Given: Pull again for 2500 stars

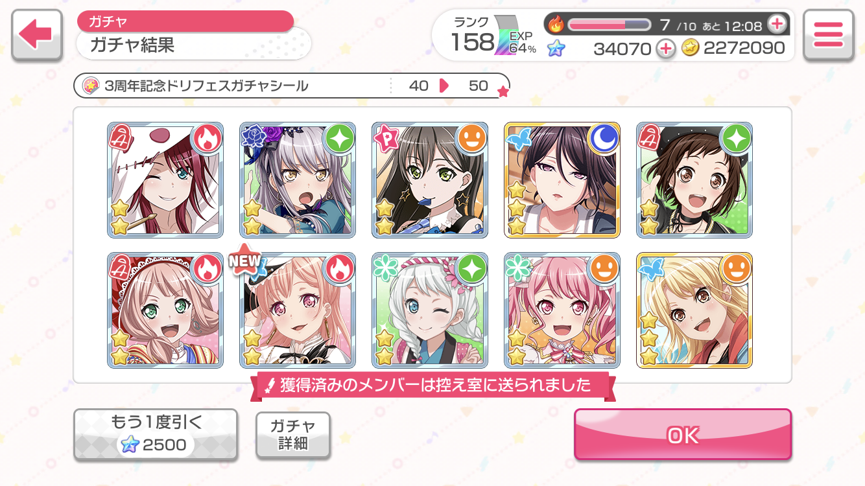Looking at the screenshot, I should coord(155,434).
